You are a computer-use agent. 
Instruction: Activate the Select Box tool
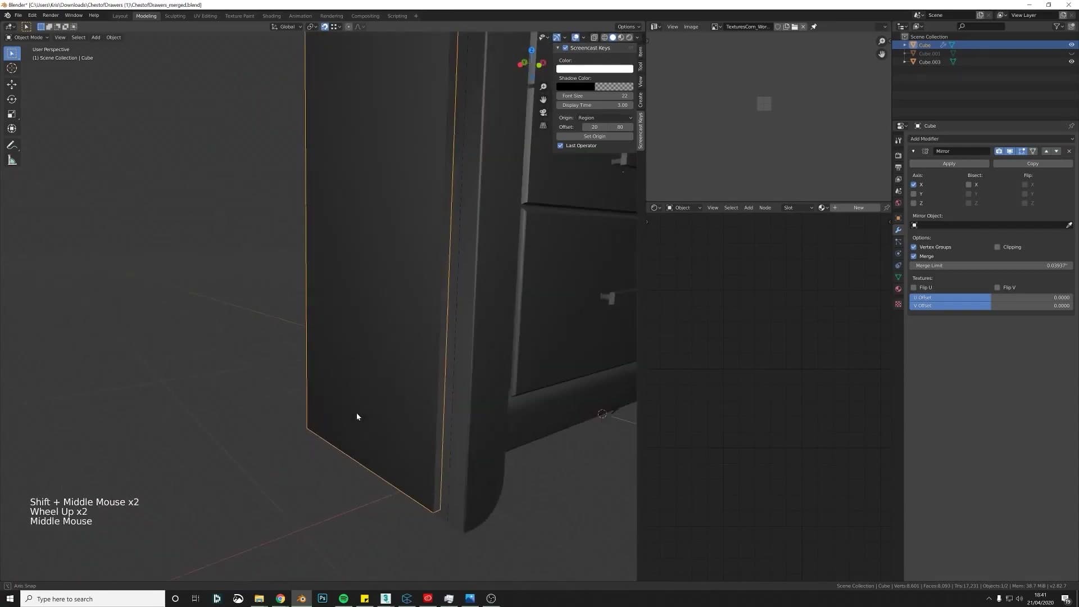coord(12,53)
